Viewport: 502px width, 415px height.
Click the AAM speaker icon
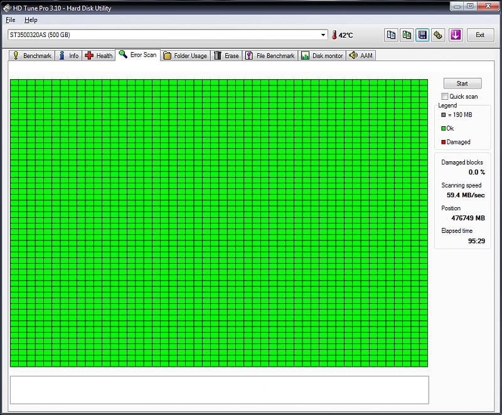pos(353,55)
